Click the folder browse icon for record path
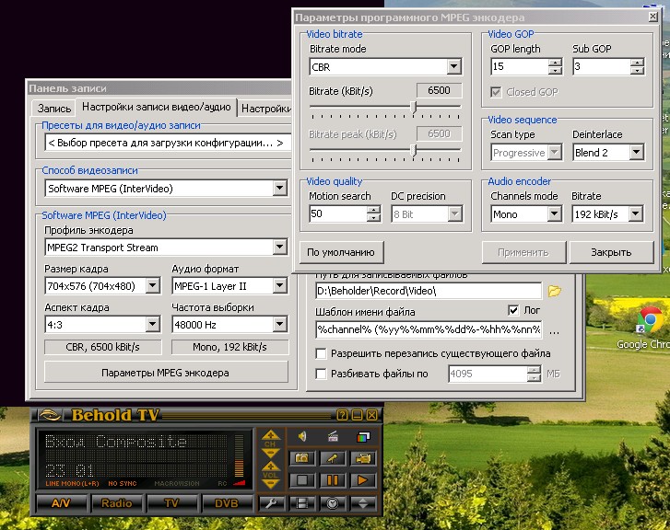The width and height of the screenshot is (670, 530). [554, 291]
